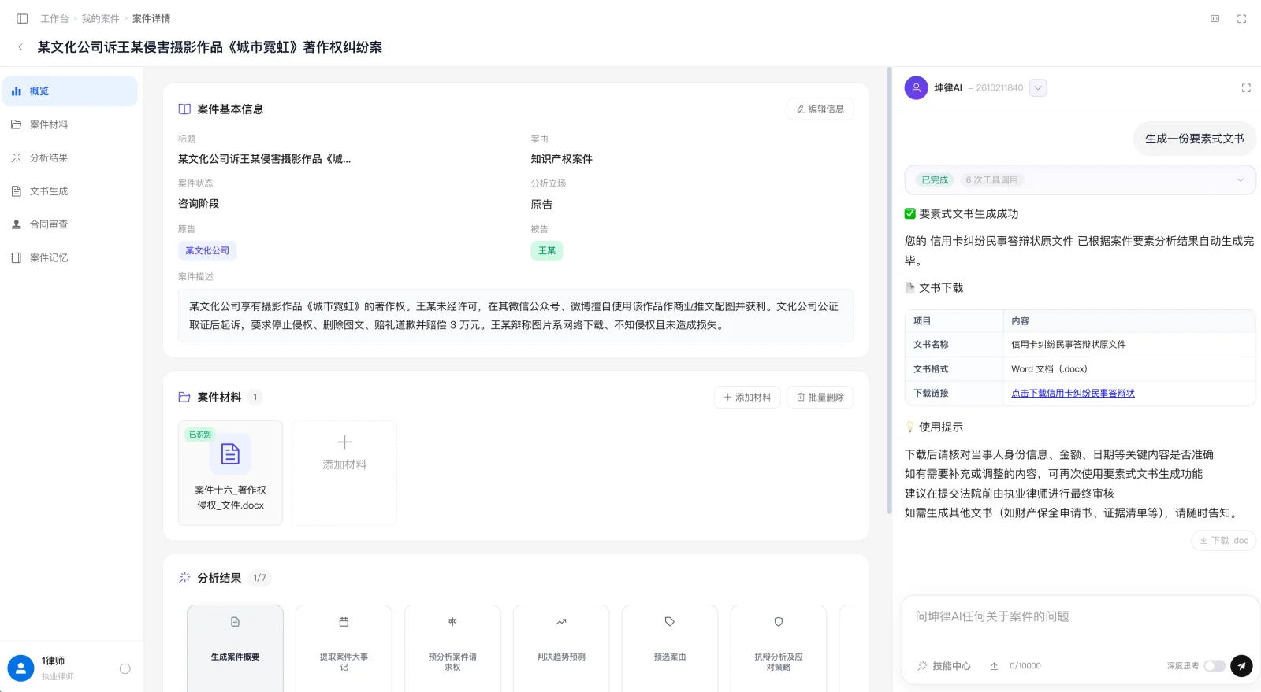1261x692 pixels.
Task: Click the 我的案件 breadcrumb
Action: click(x=100, y=18)
